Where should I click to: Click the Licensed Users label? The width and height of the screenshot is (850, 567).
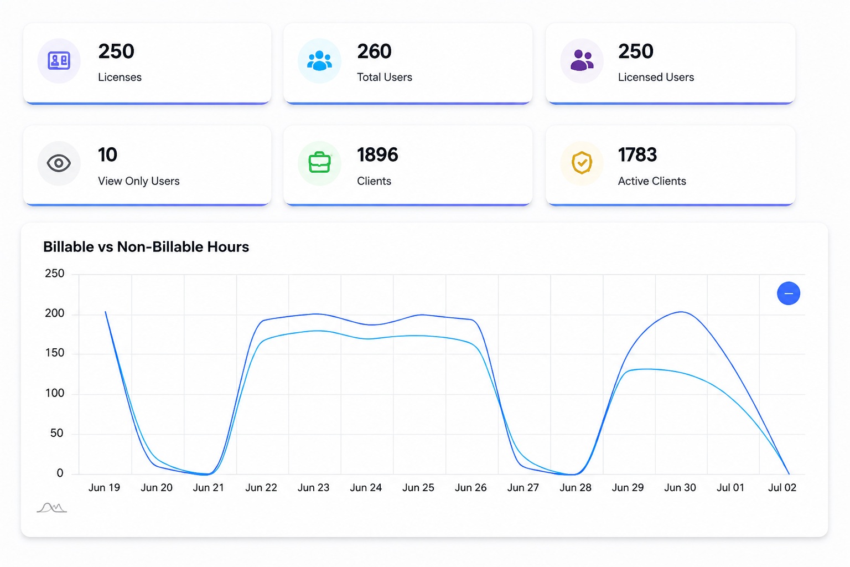[656, 78]
